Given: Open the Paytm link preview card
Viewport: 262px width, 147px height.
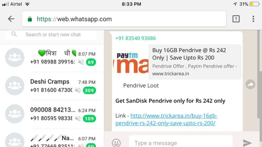Looking at the screenshot, I should (177, 62).
